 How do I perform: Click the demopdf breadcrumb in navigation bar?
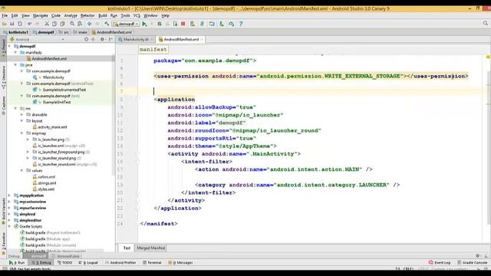(44, 32)
